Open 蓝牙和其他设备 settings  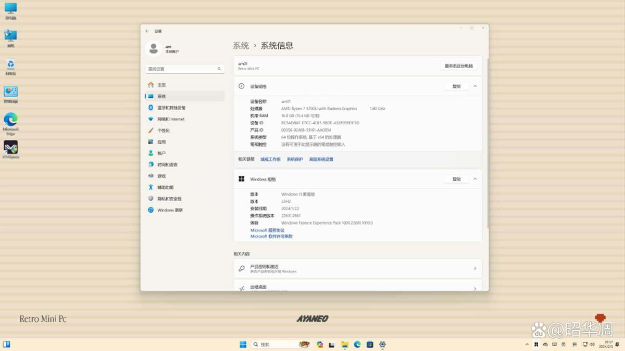click(x=172, y=108)
